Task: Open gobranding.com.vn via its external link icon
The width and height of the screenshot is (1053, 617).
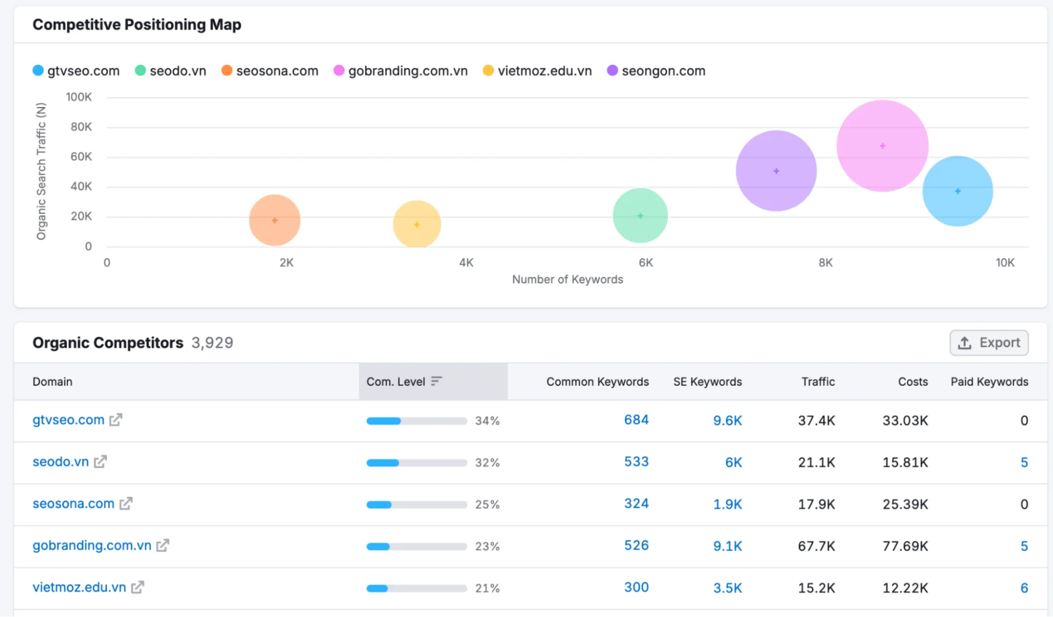Action: (x=162, y=546)
